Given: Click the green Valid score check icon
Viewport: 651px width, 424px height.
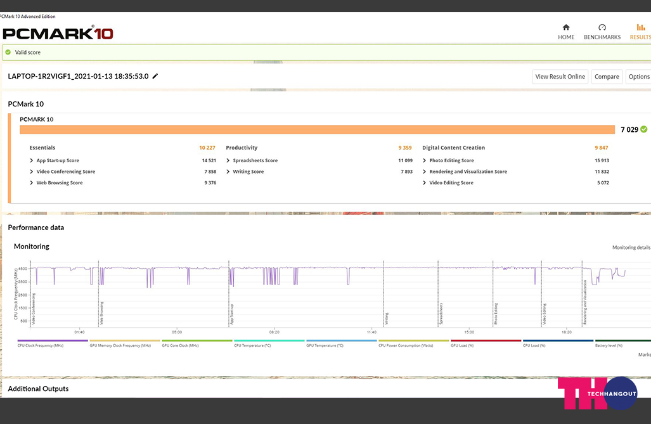Looking at the screenshot, I should coord(8,53).
